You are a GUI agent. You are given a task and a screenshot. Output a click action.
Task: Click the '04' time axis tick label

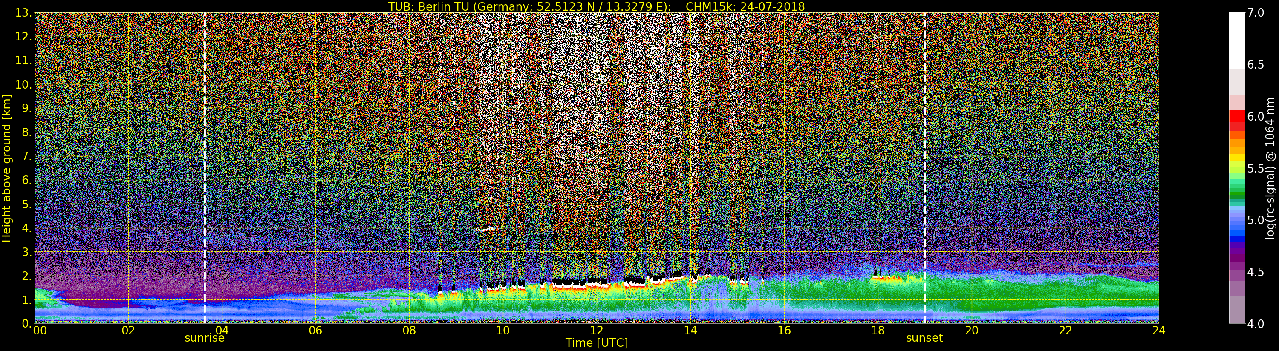222,331
